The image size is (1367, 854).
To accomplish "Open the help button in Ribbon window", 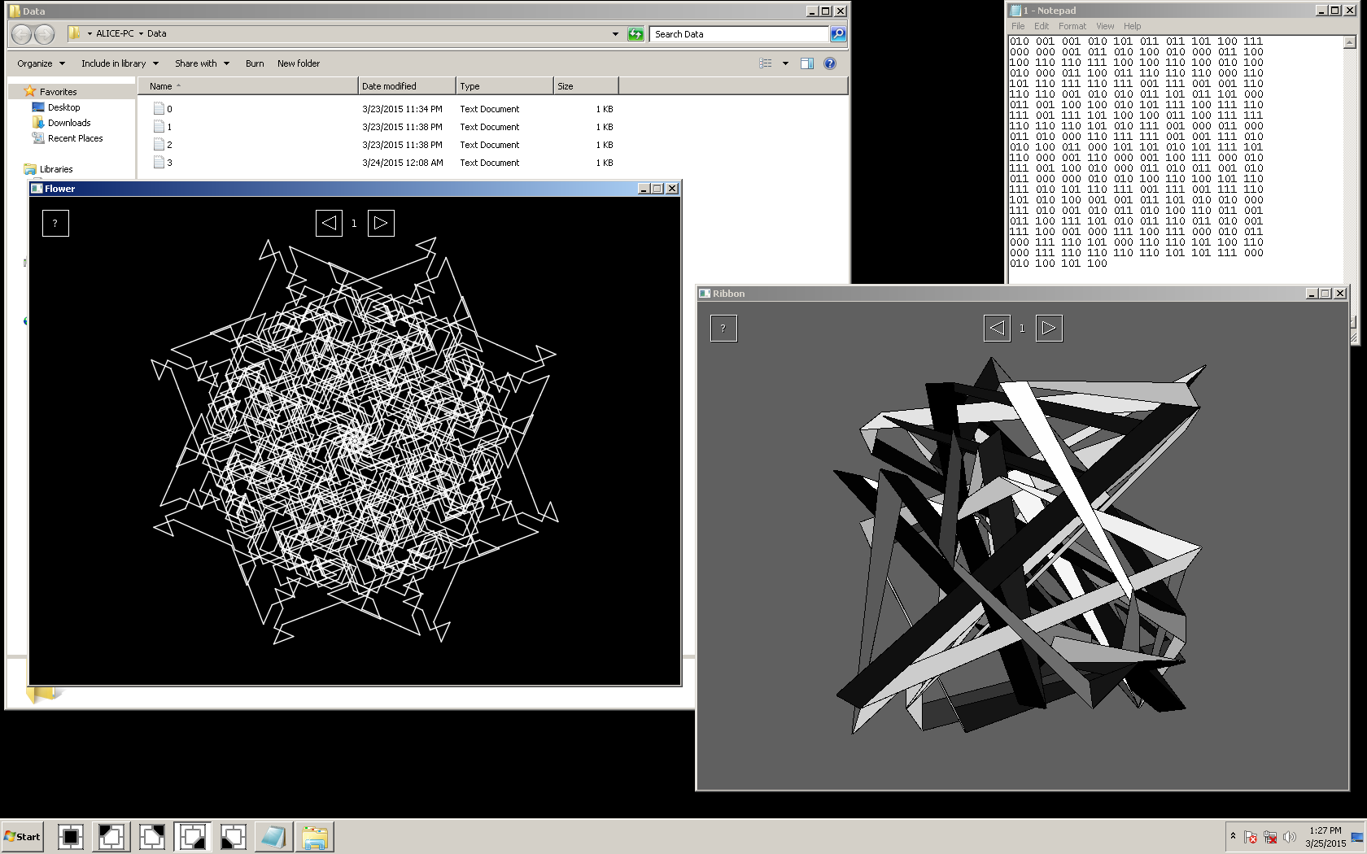I will coord(723,329).
